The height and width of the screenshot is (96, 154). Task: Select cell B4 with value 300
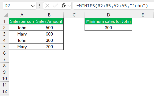[49, 40]
